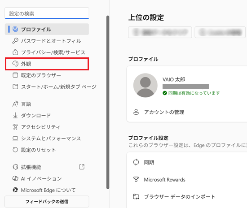247x208 pixels.
Task: Click アカウントの管理 link
Action: pos(164,112)
